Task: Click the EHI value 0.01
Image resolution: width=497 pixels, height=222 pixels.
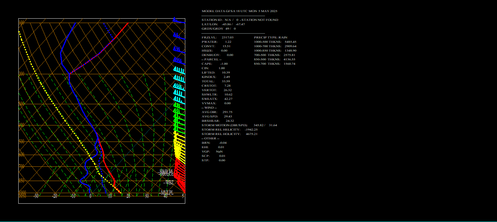Action: tap(221, 147)
